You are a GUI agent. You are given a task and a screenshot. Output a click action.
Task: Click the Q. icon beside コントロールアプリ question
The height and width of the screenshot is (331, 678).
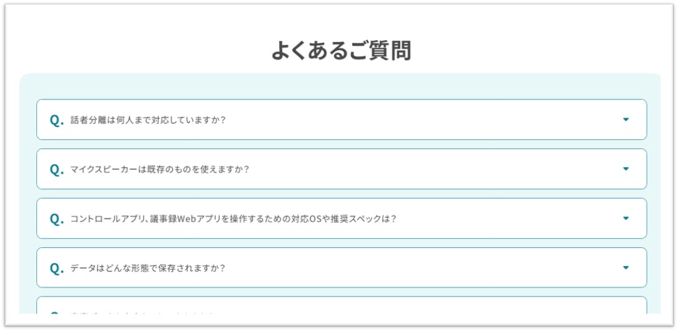coord(56,219)
